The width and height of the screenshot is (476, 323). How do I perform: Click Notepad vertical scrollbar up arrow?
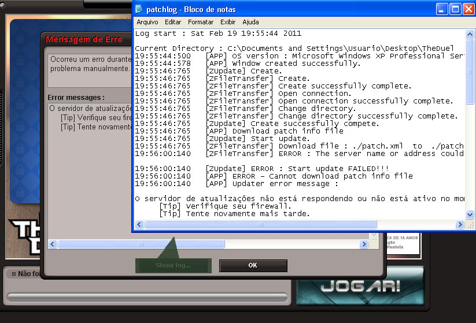tap(470, 34)
